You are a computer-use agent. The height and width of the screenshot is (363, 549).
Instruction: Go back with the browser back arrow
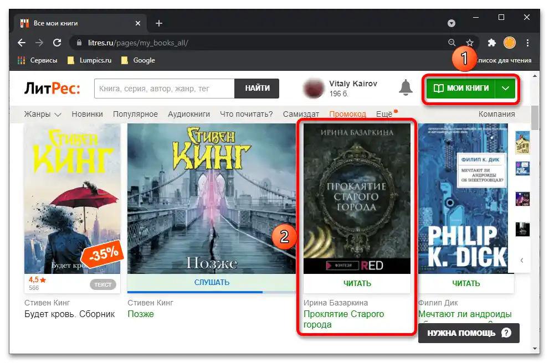point(22,43)
